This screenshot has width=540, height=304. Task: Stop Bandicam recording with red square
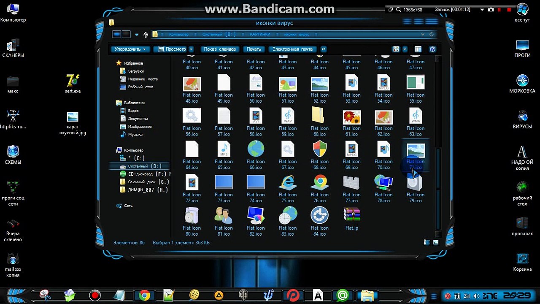(510, 9)
